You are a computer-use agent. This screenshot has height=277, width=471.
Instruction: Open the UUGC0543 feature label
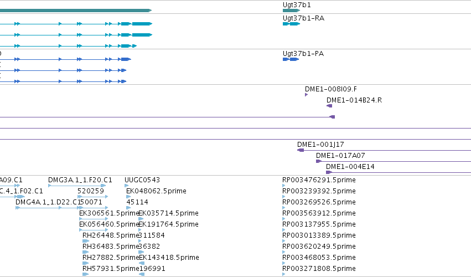click(142, 180)
